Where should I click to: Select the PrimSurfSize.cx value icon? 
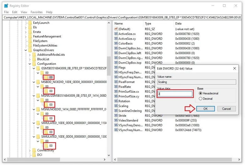coord(116,92)
